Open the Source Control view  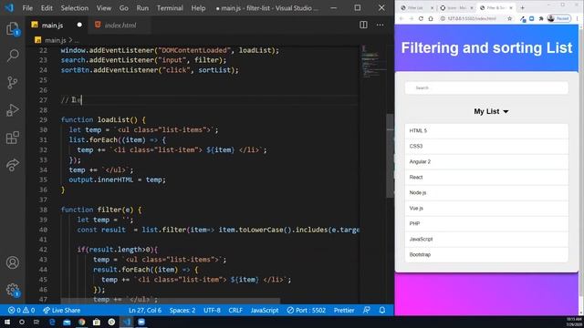coord(12,83)
